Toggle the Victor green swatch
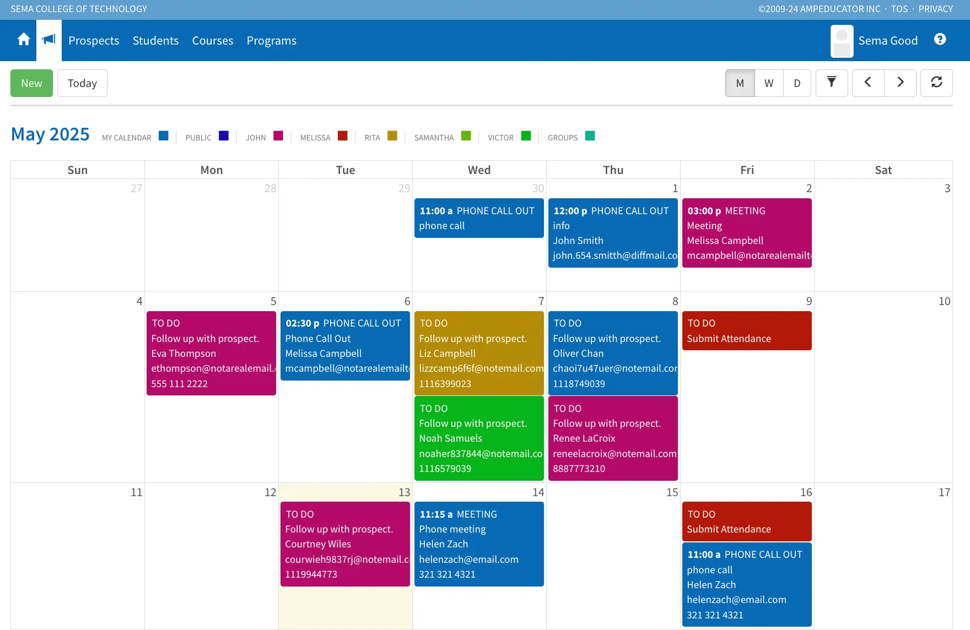 [526, 136]
